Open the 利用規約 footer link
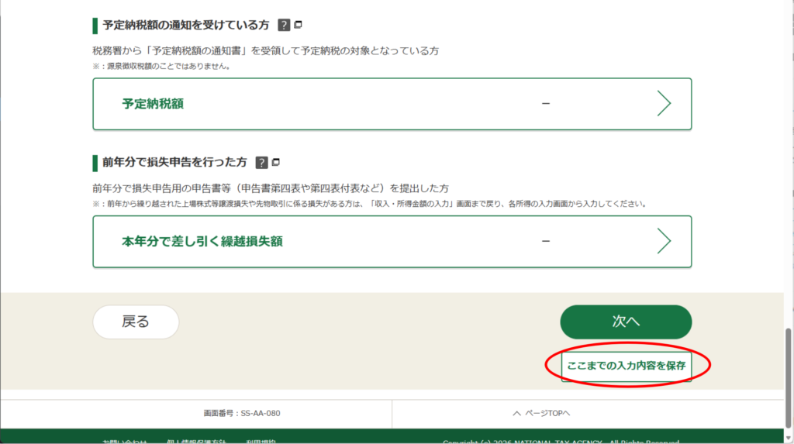 click(261, 441)
